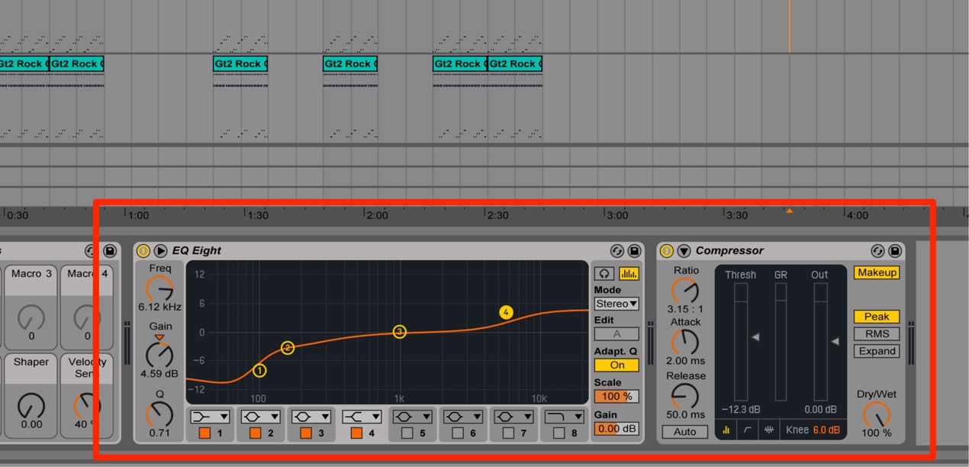Open band 4 filter type dropdown
This screenshot has height=467, width=969.
click(362, 417)
